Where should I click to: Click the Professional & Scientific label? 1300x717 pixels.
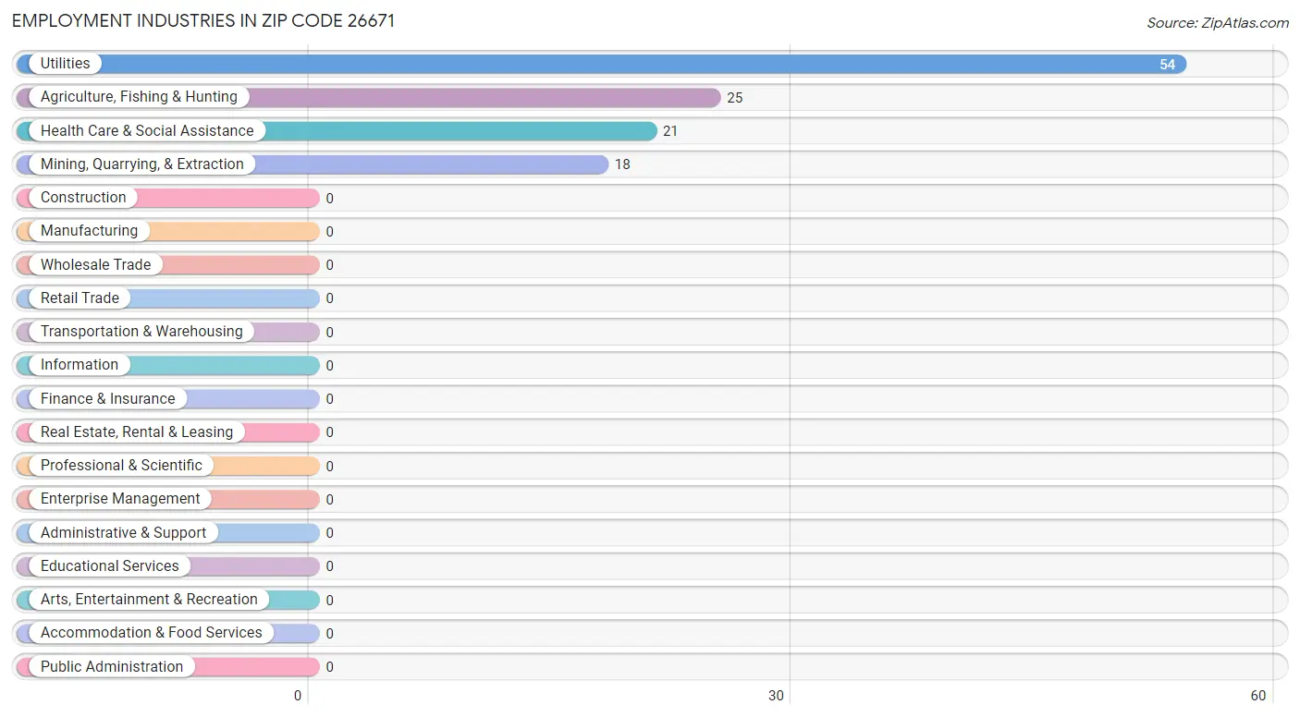[x=121, y=465]
